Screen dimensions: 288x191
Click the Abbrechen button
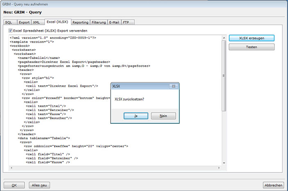pos(274,185)
